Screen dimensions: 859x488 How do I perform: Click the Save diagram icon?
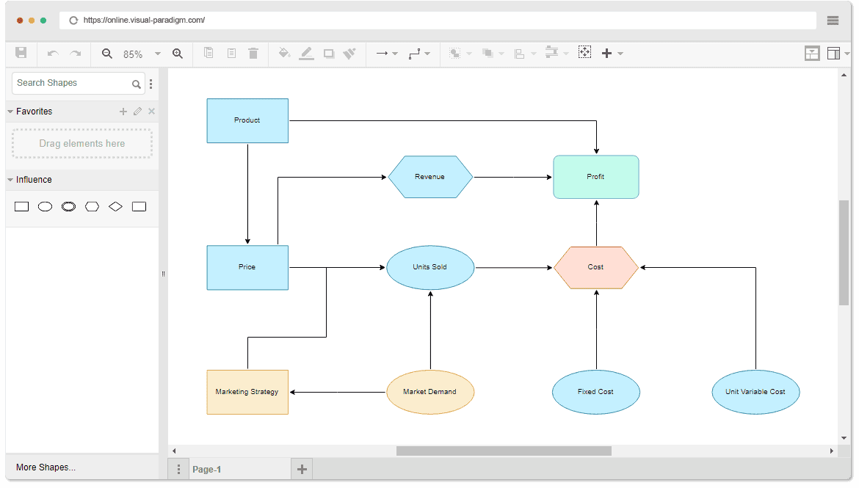coord(21,53)
